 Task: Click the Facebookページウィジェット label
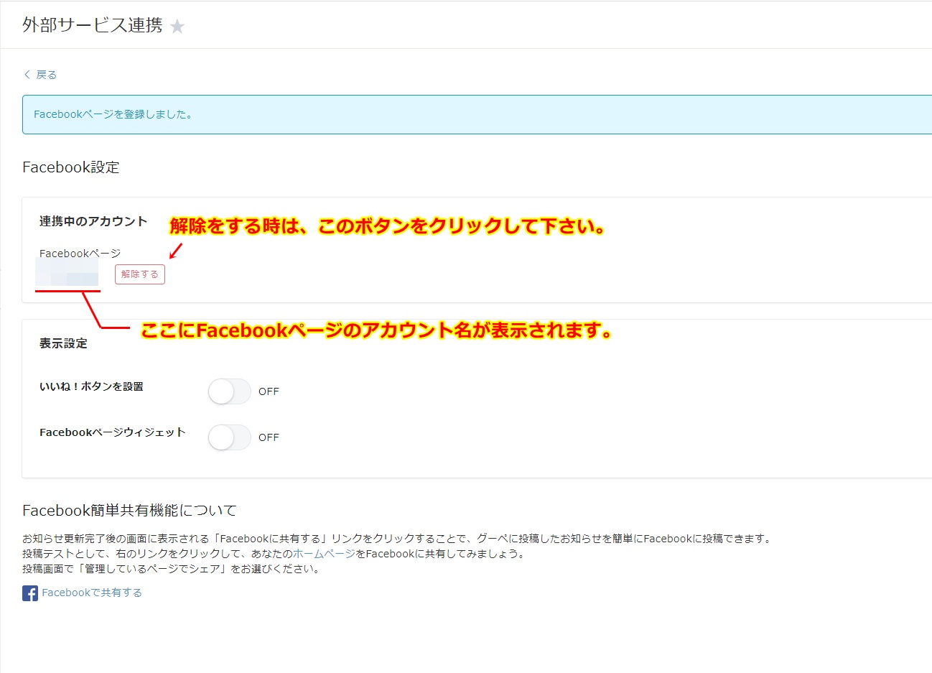113,432
